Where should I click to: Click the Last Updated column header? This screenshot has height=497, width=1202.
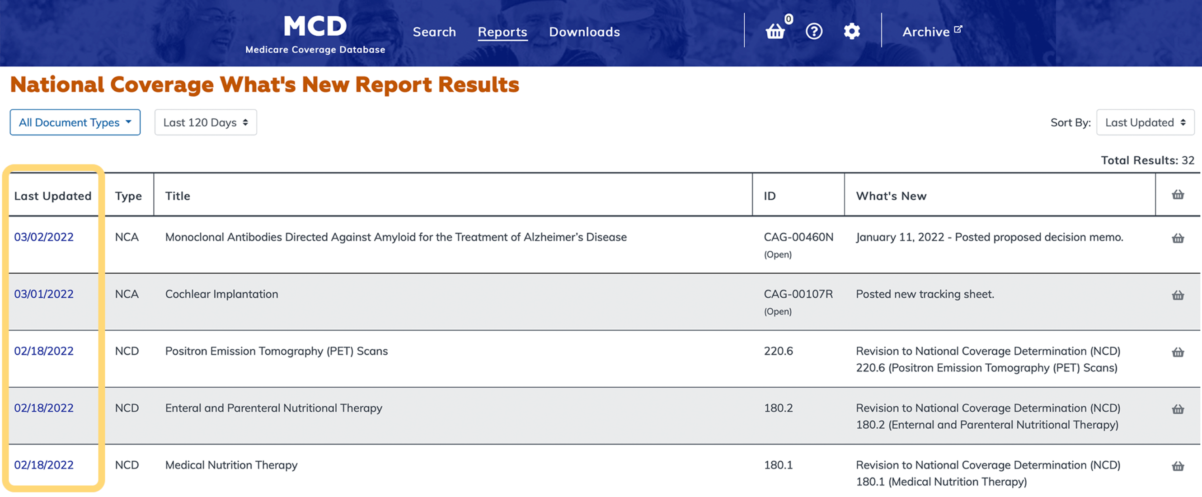point(53,196)
